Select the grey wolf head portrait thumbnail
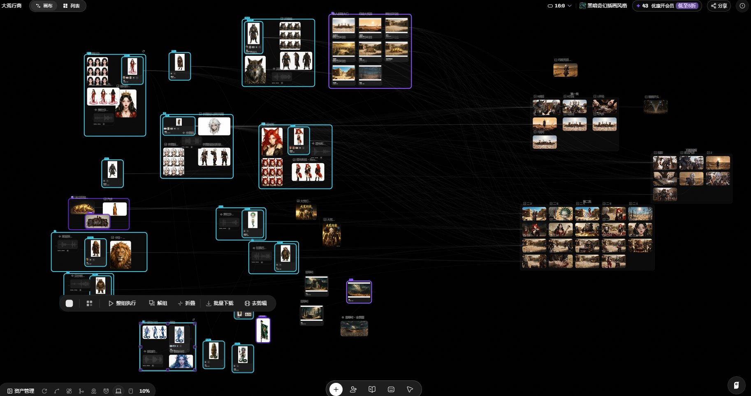 (255, 70)
